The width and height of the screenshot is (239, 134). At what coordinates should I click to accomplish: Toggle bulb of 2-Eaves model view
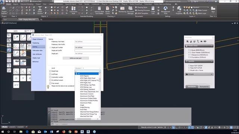coord(189,50)
